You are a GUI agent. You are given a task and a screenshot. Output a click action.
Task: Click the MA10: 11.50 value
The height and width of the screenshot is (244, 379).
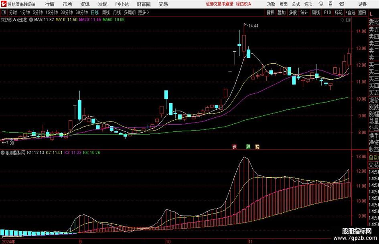67,20
